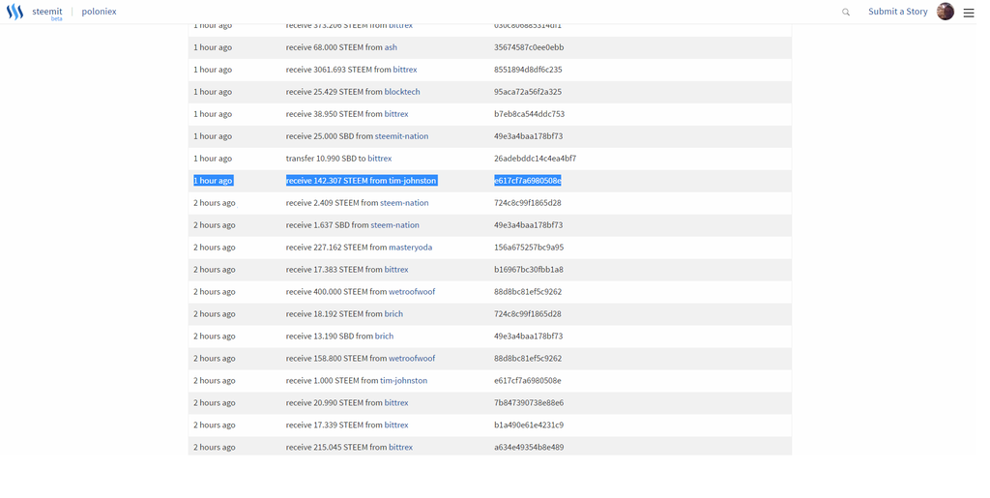Select memo 95aca72a56f2a325

pos(528,92)
